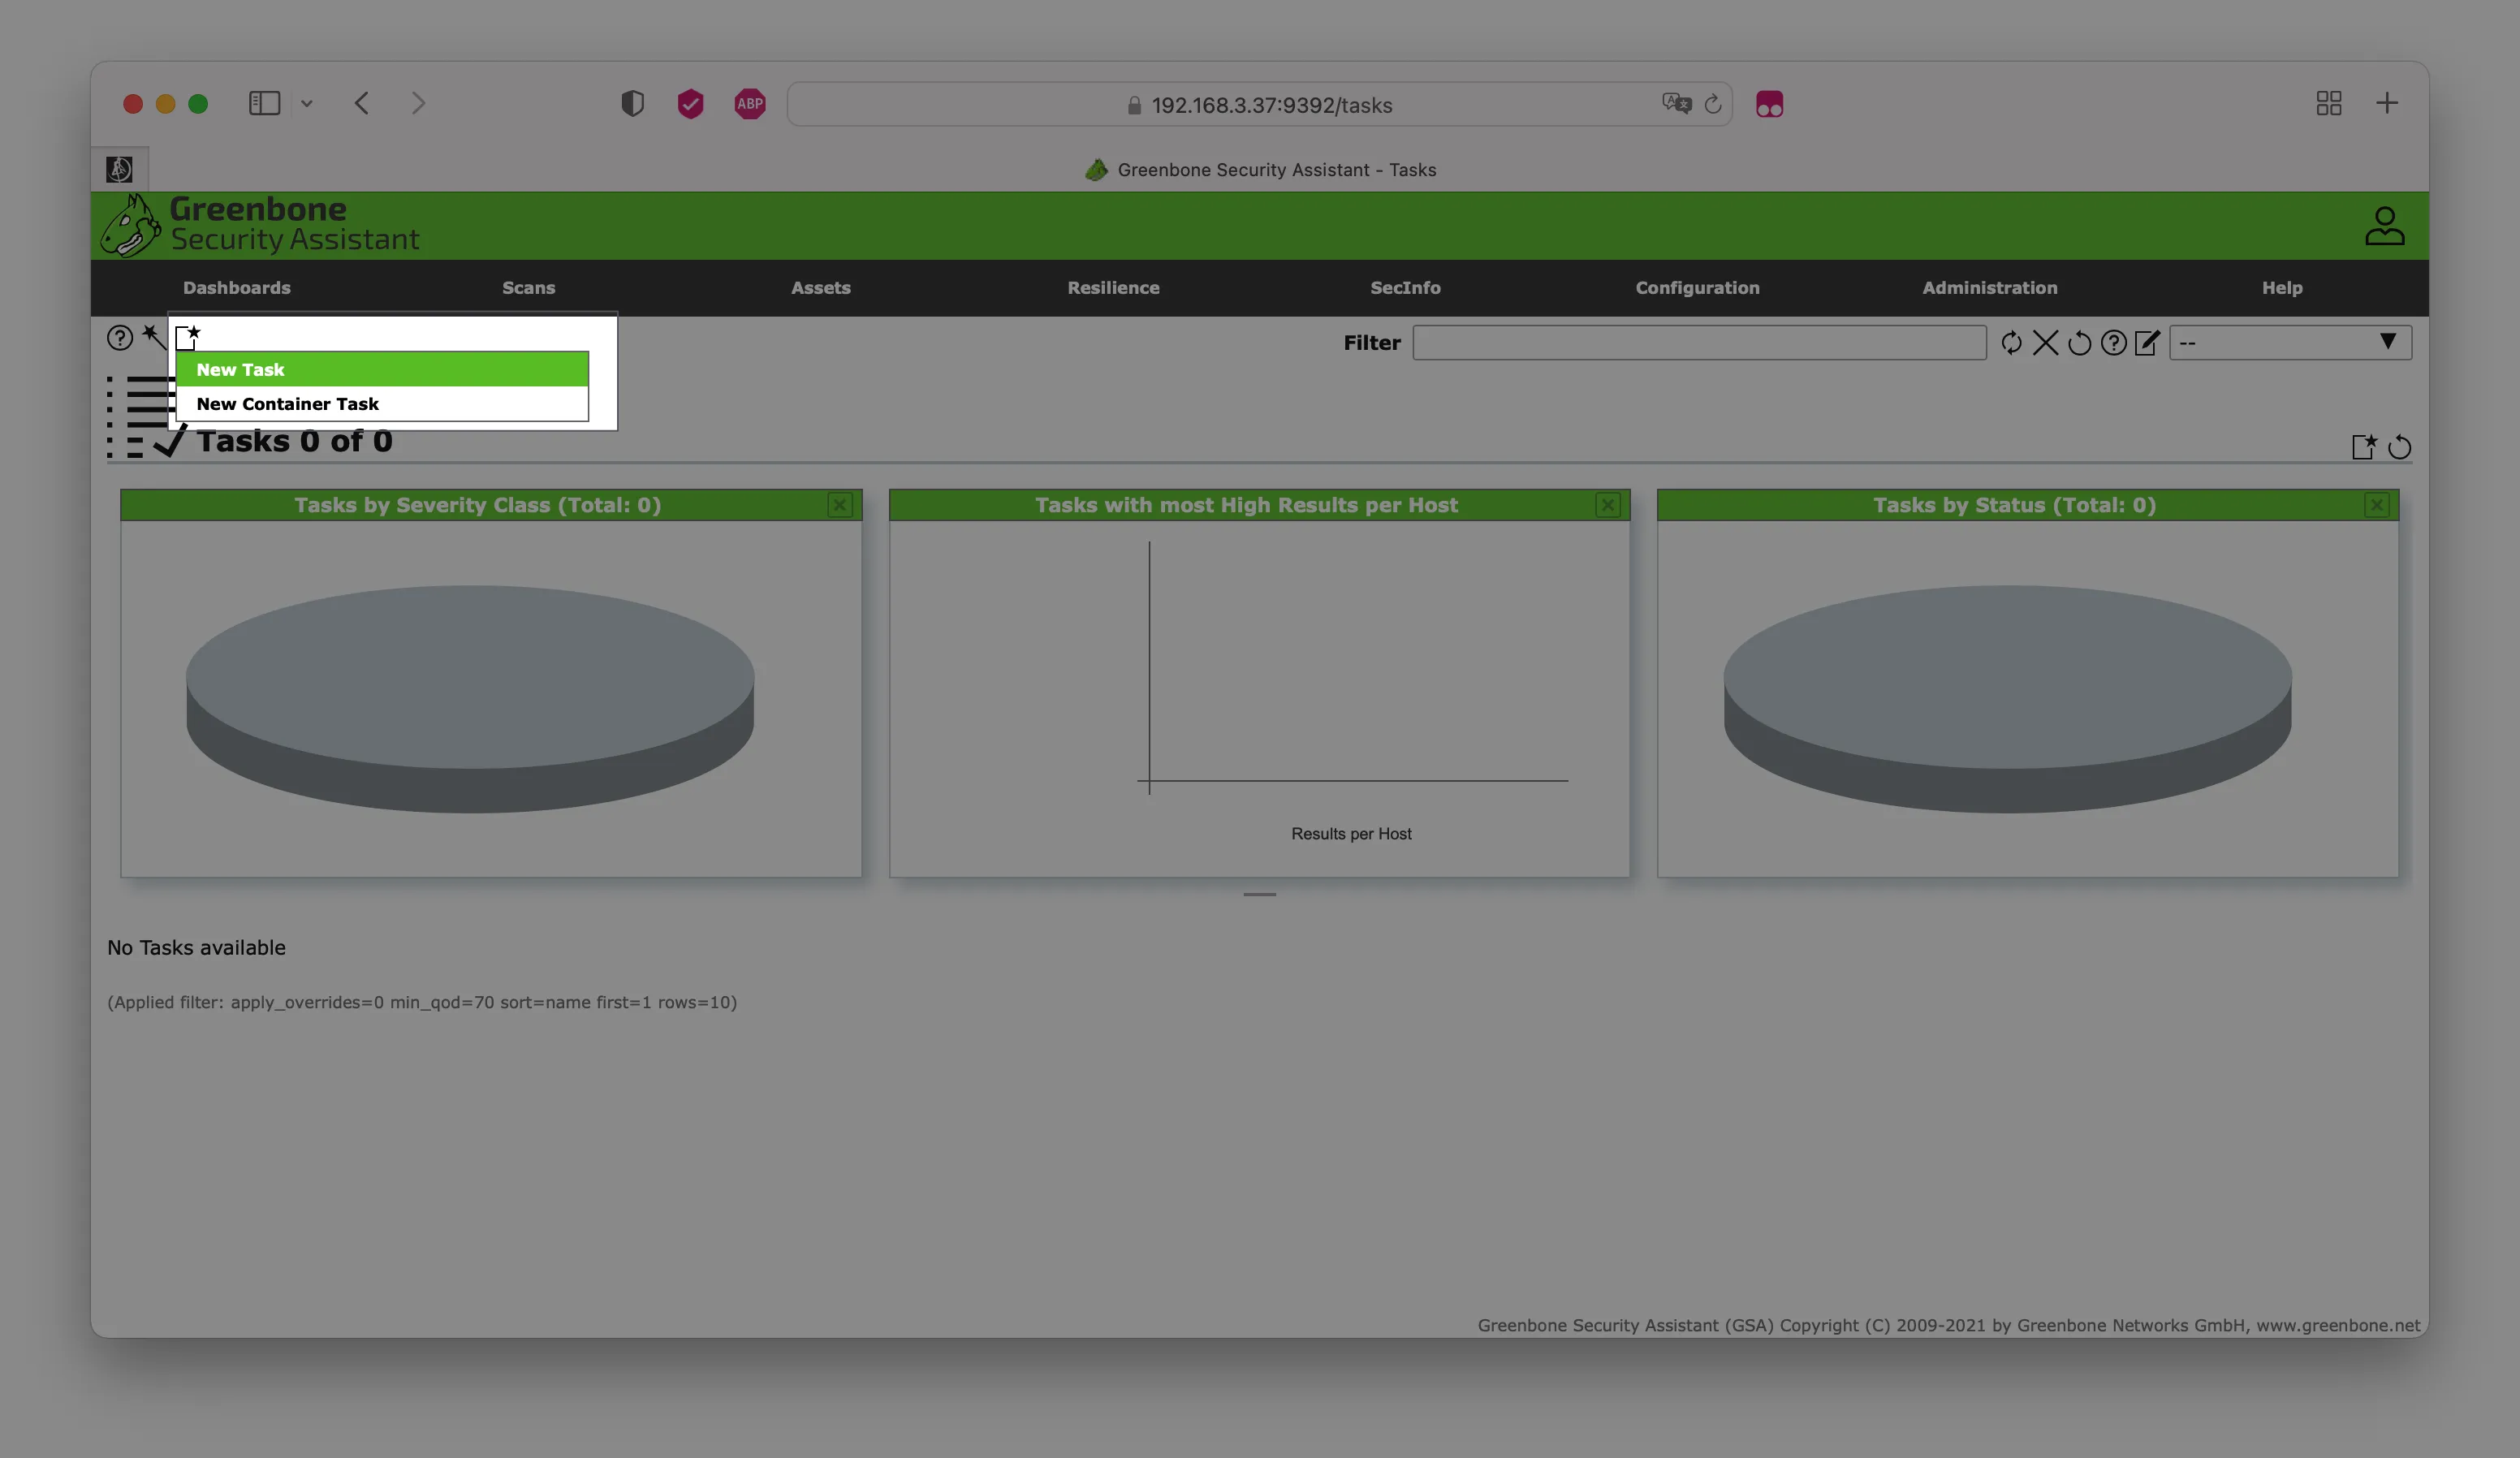This screenshot has width=2520, height=1458.
Task: Open the Tasks page help icon
Action: (x=120, y=338)
